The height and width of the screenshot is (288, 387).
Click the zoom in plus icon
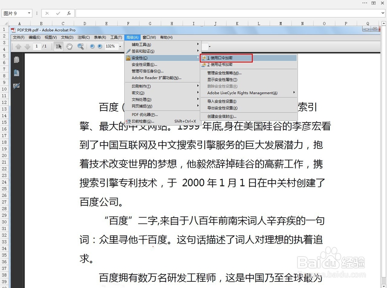click(100, 46)
